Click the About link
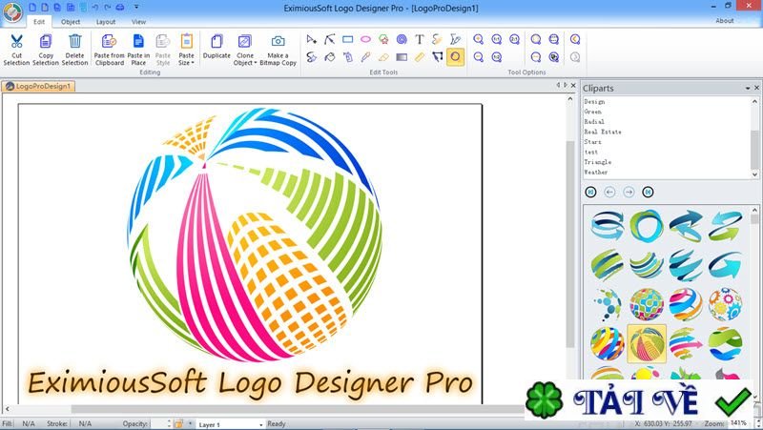 pos(725,20)
